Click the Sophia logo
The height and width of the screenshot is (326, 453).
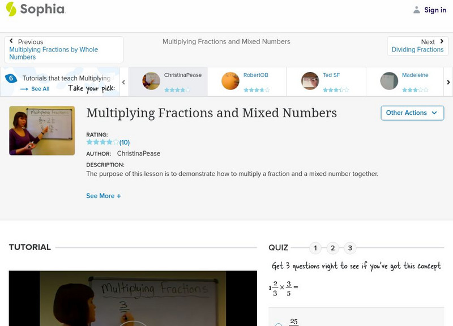(30, 10)
